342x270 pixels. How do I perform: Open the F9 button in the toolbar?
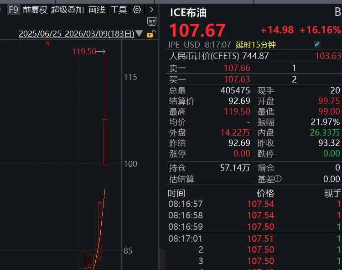point(14,10)
